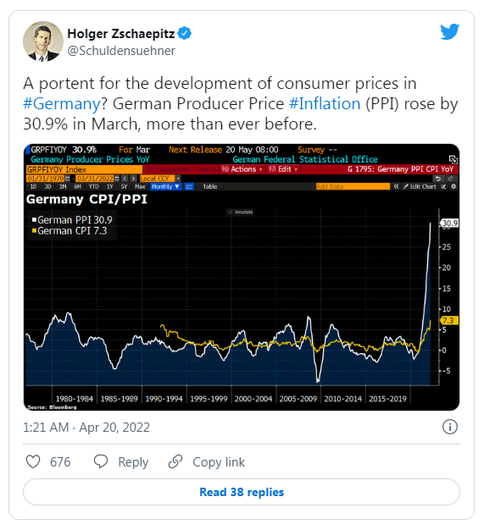Click the Reply speech bubble icon
This screenshot has height=530, width=484.
click(x=101, y=461)
